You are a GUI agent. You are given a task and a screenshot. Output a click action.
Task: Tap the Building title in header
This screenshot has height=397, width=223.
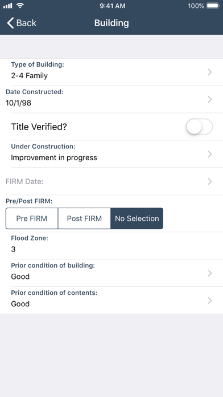(111, 23)
